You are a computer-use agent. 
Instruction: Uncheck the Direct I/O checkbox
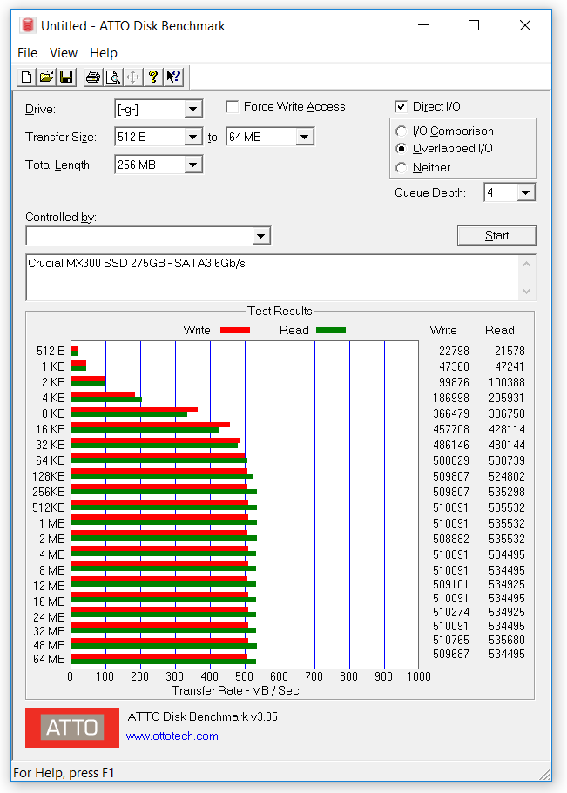point(401,107)
